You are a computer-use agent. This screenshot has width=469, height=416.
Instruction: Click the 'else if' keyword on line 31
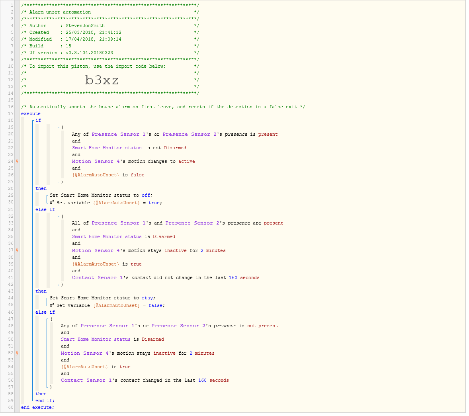[x=45, y=211]
